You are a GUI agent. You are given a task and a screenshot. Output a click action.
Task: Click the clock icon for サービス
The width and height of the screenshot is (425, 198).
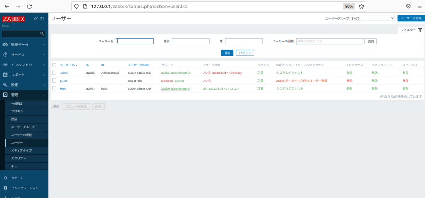click(x=5, y=55)
